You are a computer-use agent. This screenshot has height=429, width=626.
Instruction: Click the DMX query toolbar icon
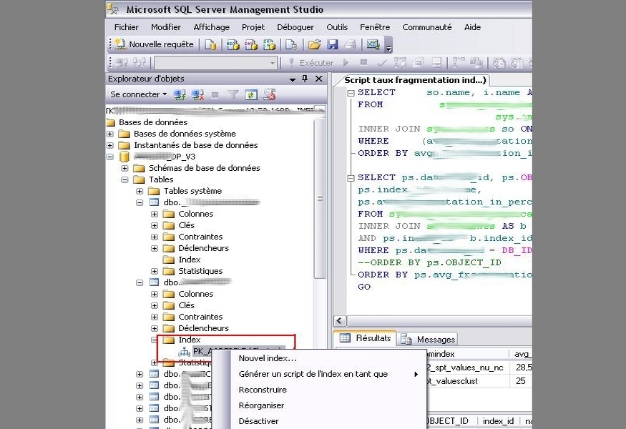tap(251, 44)
